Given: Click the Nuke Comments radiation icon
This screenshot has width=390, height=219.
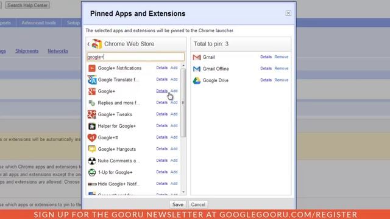Looking at the screenshot, I should click(x=92, y=161).
